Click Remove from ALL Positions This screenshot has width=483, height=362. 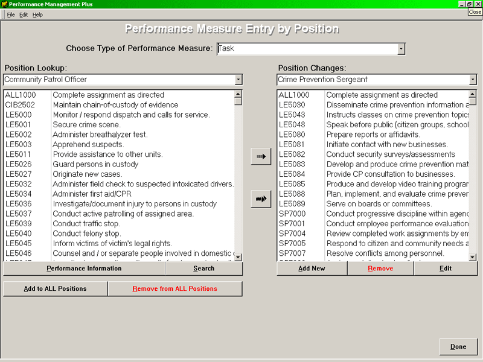[x=174, y=289]
